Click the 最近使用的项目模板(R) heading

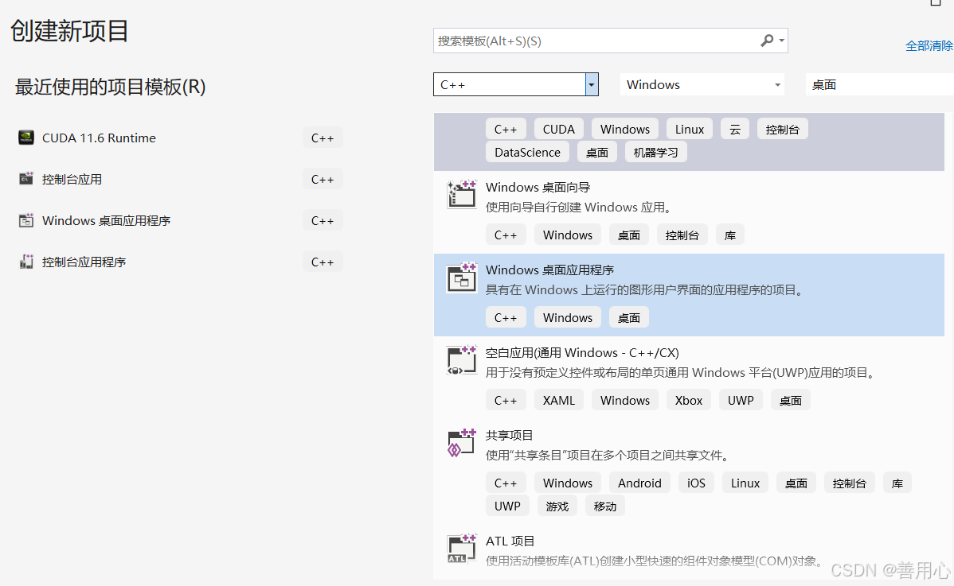(x=110, y=87)
